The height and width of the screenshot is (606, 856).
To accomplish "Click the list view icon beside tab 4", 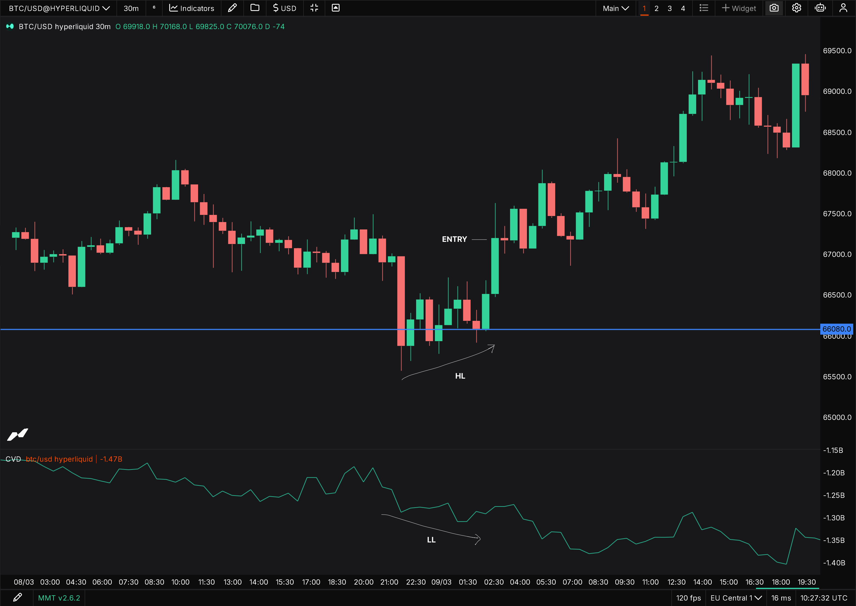I will click(704, 8).
